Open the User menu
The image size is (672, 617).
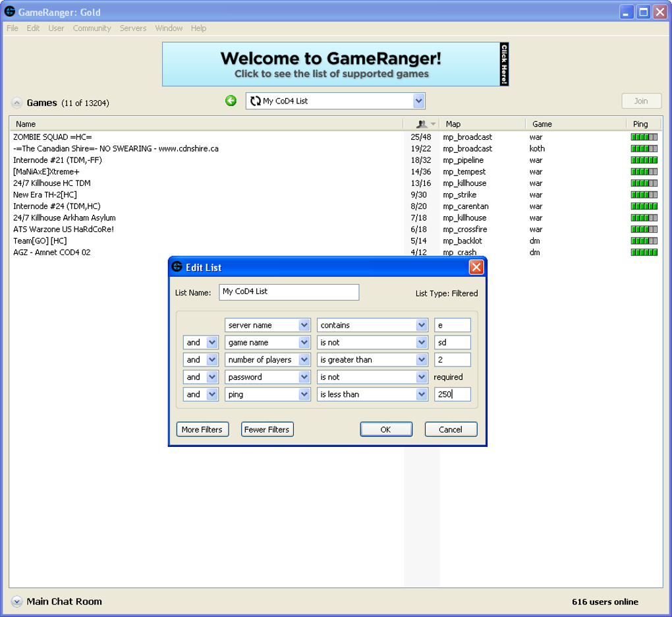click(56, 28)
